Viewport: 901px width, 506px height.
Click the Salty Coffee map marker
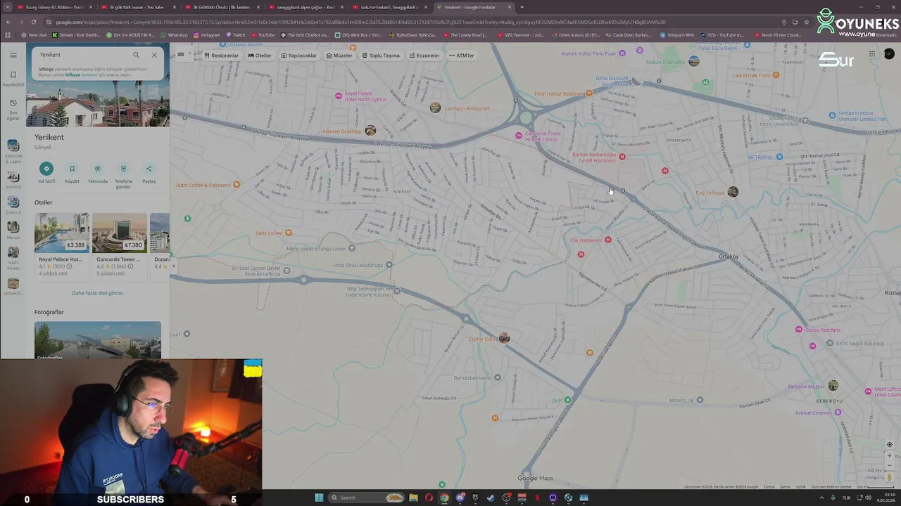point(288,233)
